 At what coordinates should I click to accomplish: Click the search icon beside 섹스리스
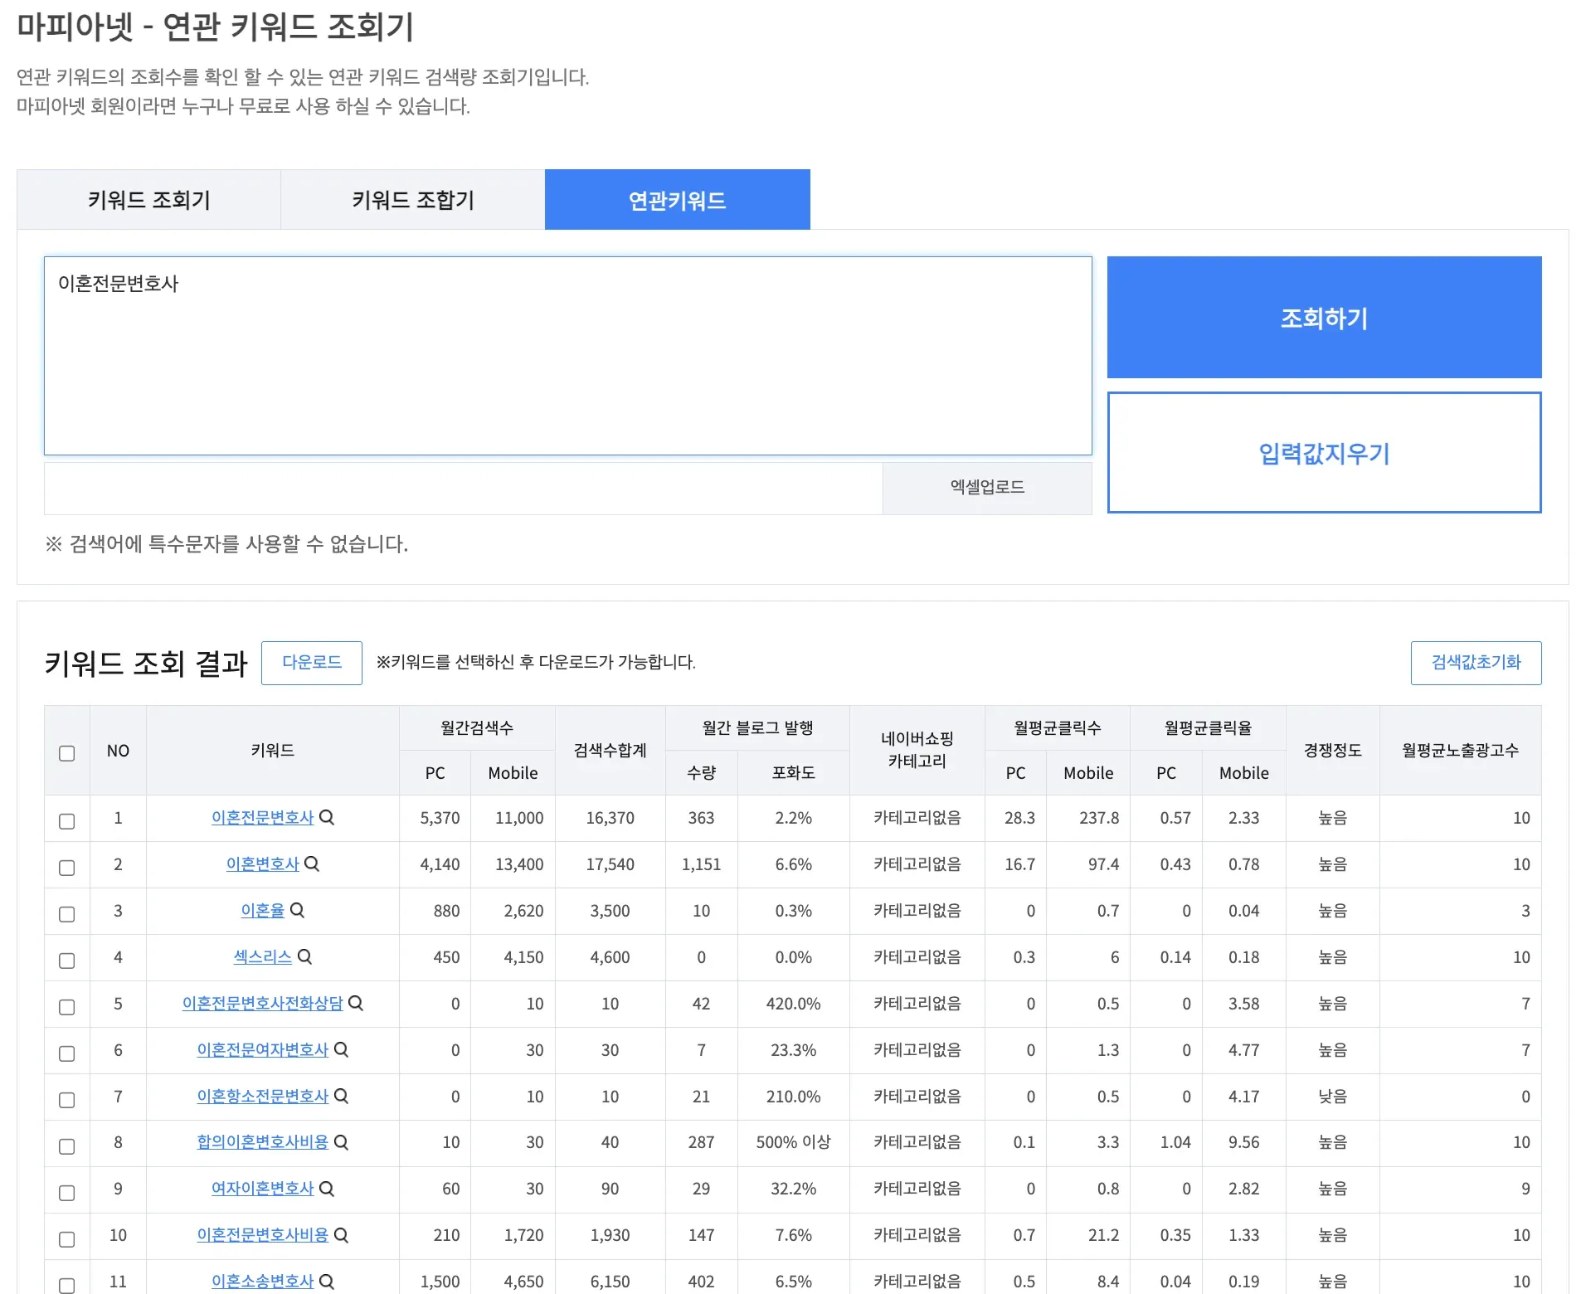coord(306,957)
